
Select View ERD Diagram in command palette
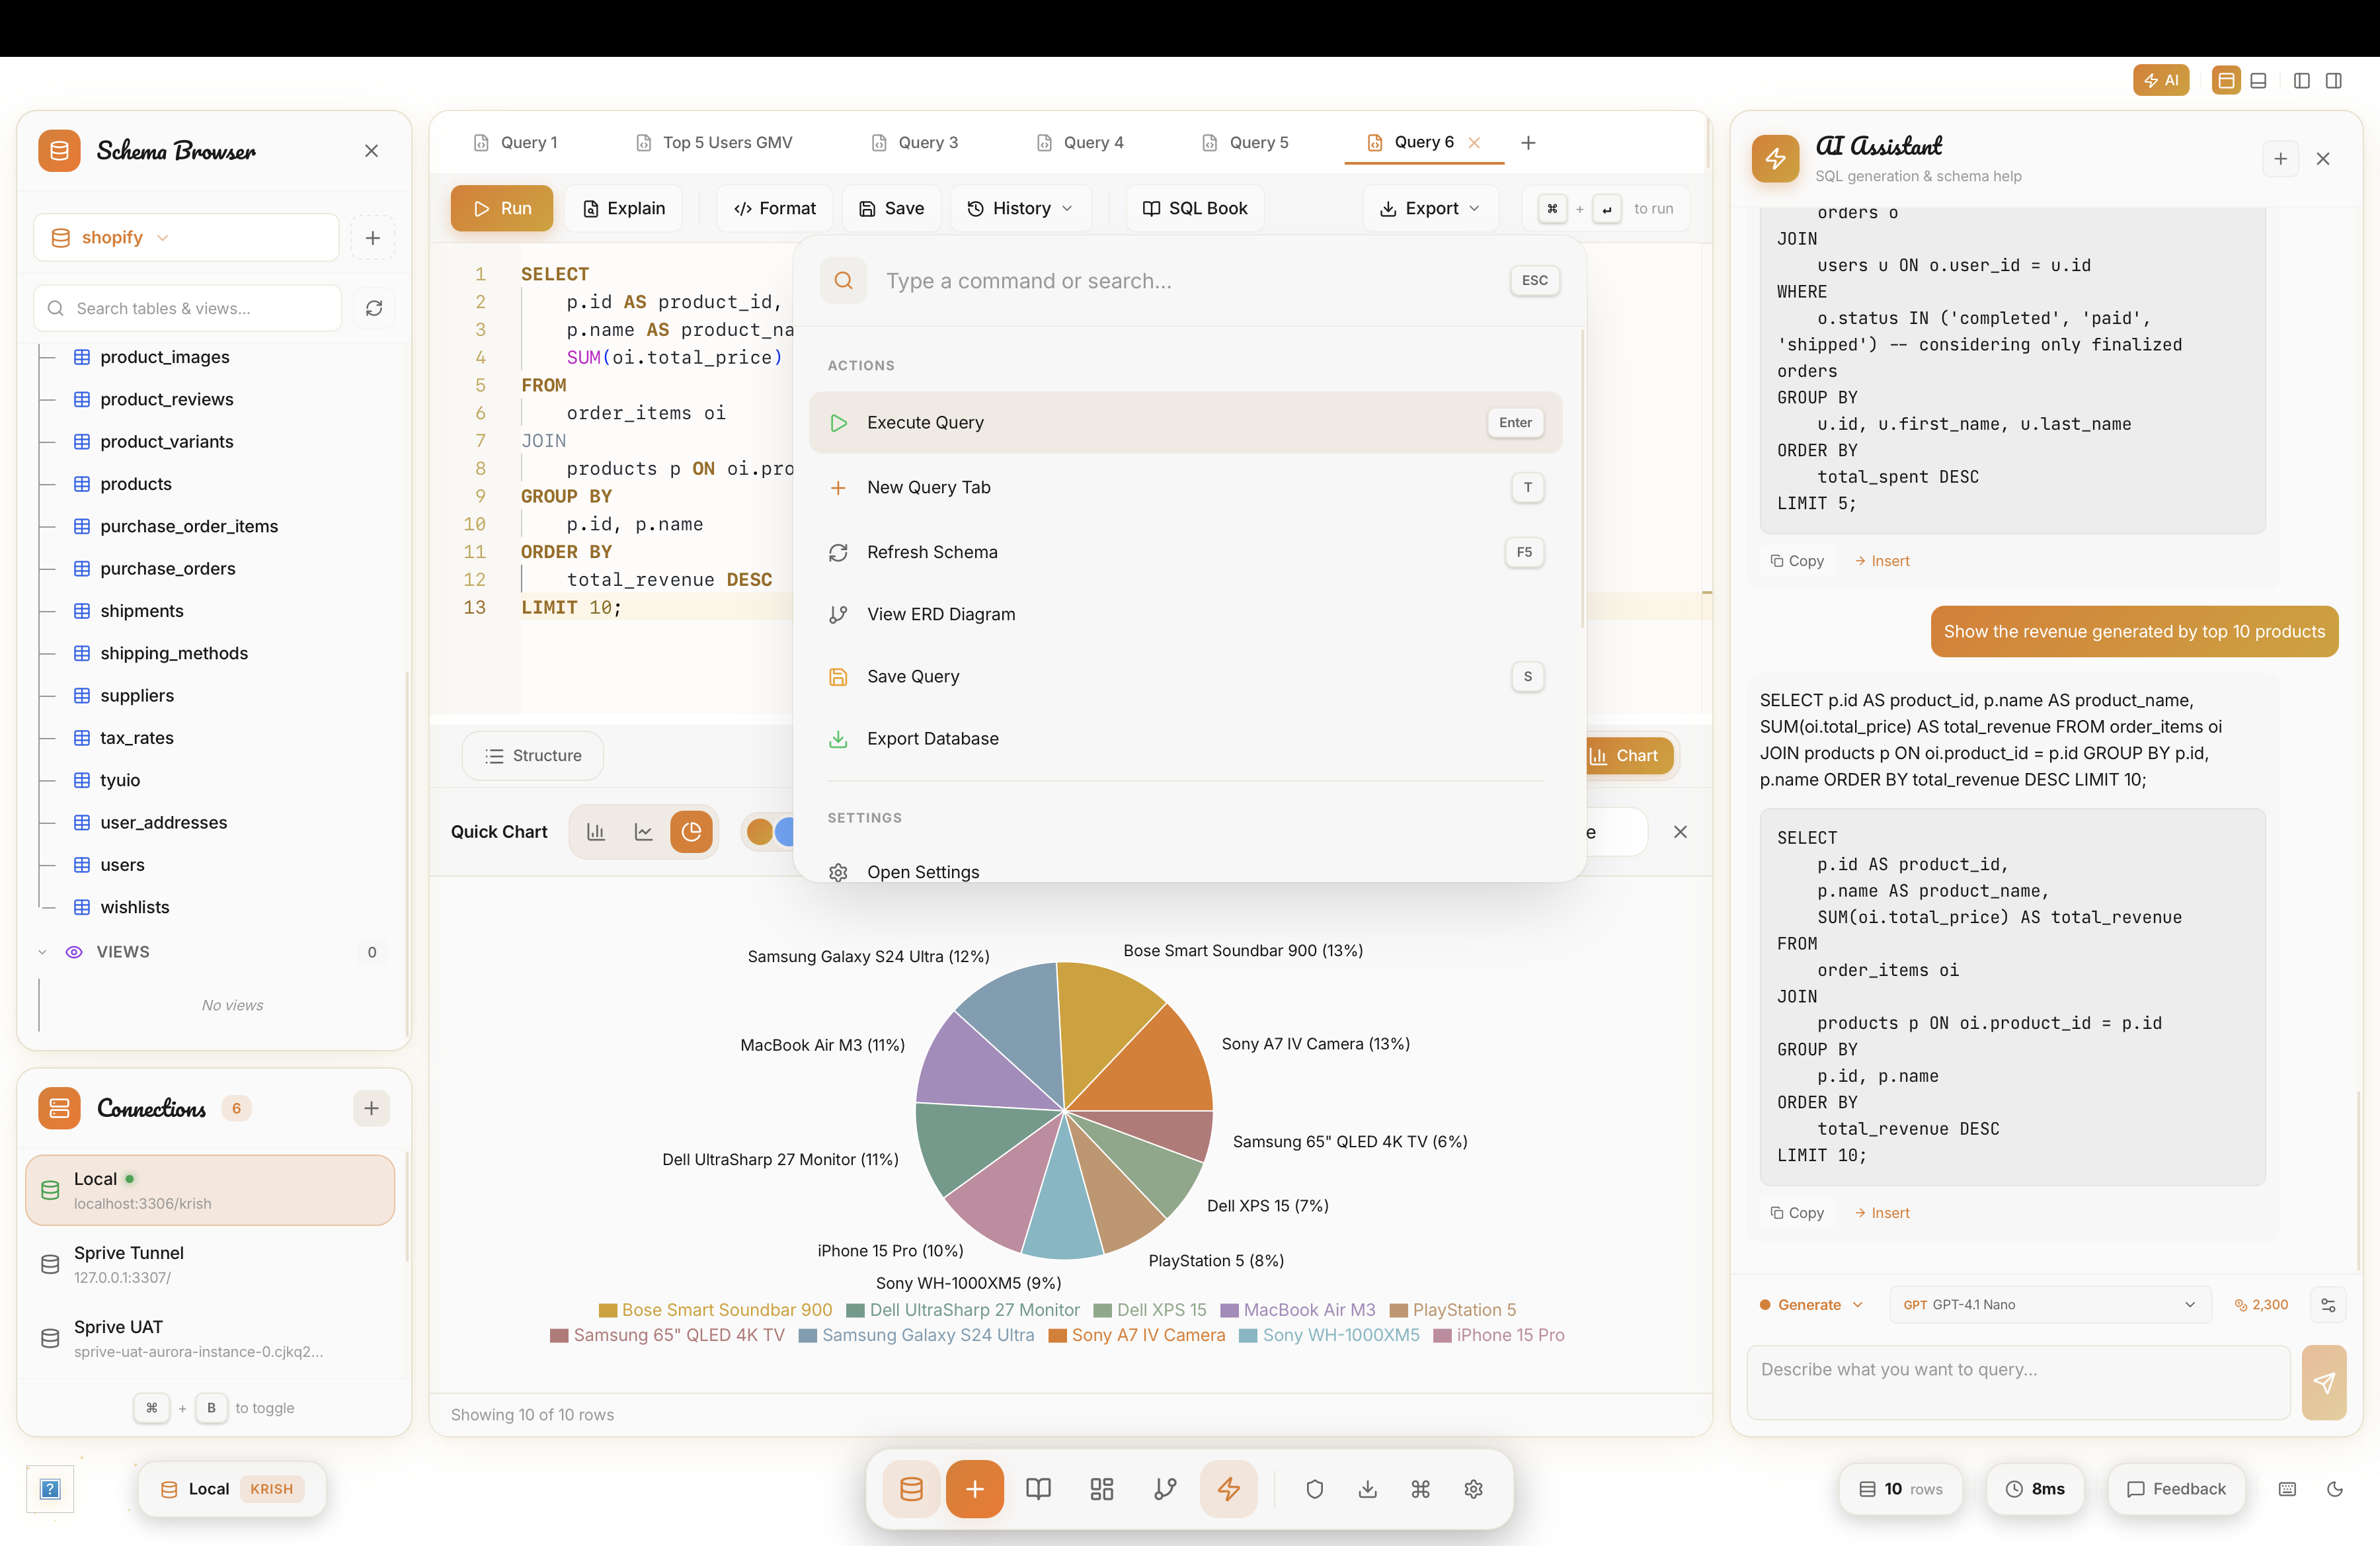(x=940, y=614)
